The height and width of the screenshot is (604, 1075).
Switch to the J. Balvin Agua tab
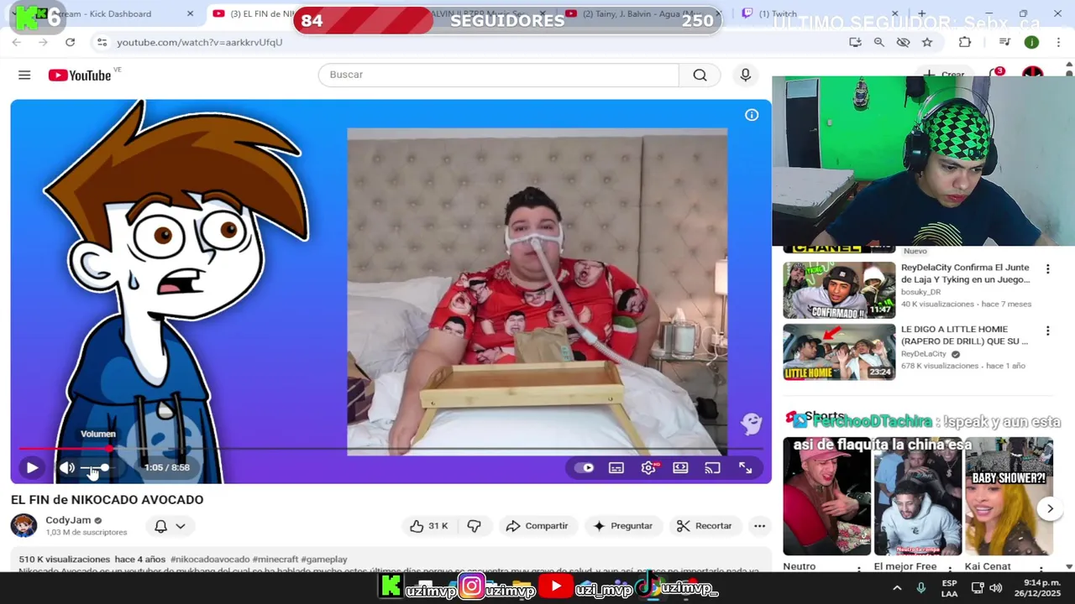642,13
